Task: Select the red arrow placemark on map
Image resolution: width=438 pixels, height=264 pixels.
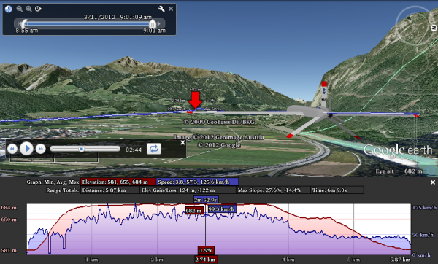Action: tap(195, 100)
